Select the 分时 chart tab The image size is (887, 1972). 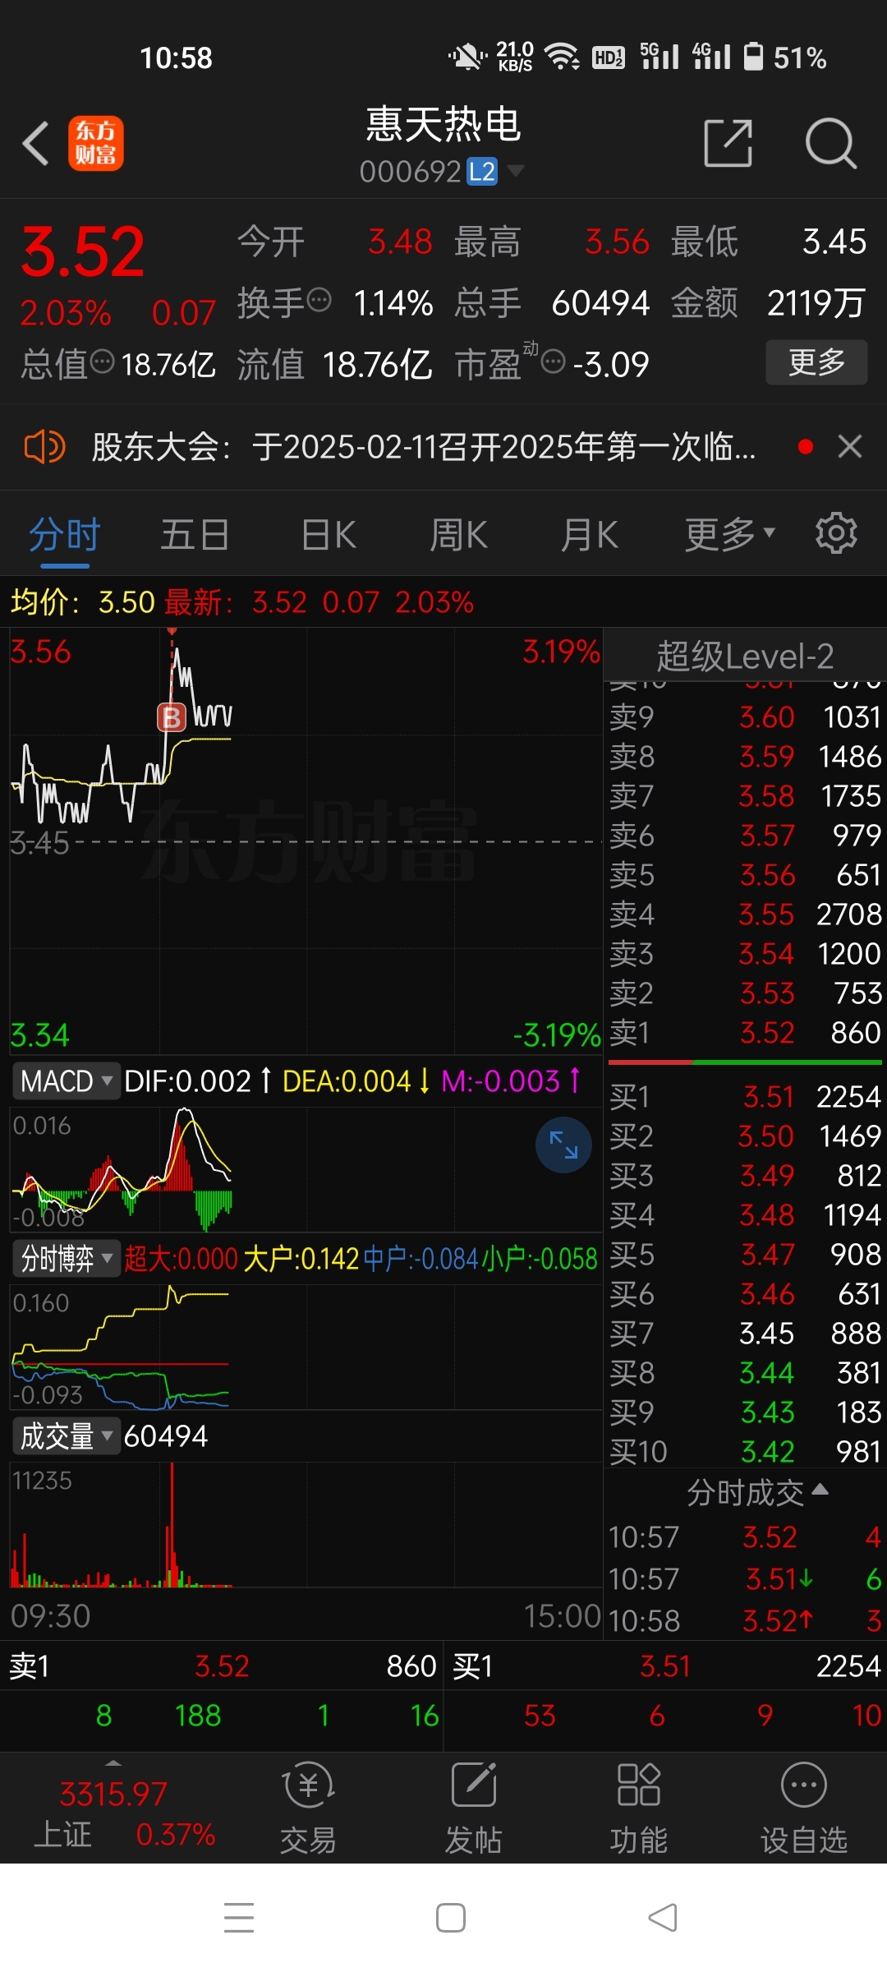pyautogui.click(x=65, y=536)
